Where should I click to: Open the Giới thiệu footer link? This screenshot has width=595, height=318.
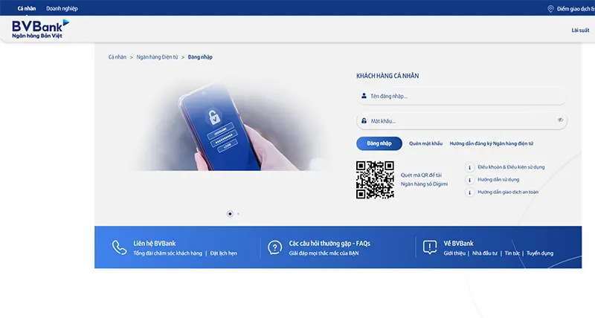pyautogui.click(x=454, y=253)
